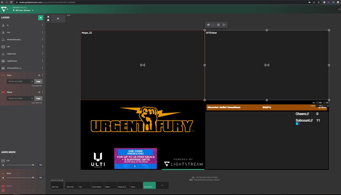Open options menu for streamelements layer
The width and height of the screenshot is (341, 195).
(x=43, y=40)
